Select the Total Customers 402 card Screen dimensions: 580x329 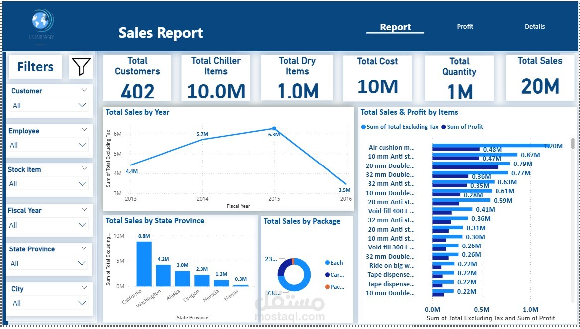137,78
